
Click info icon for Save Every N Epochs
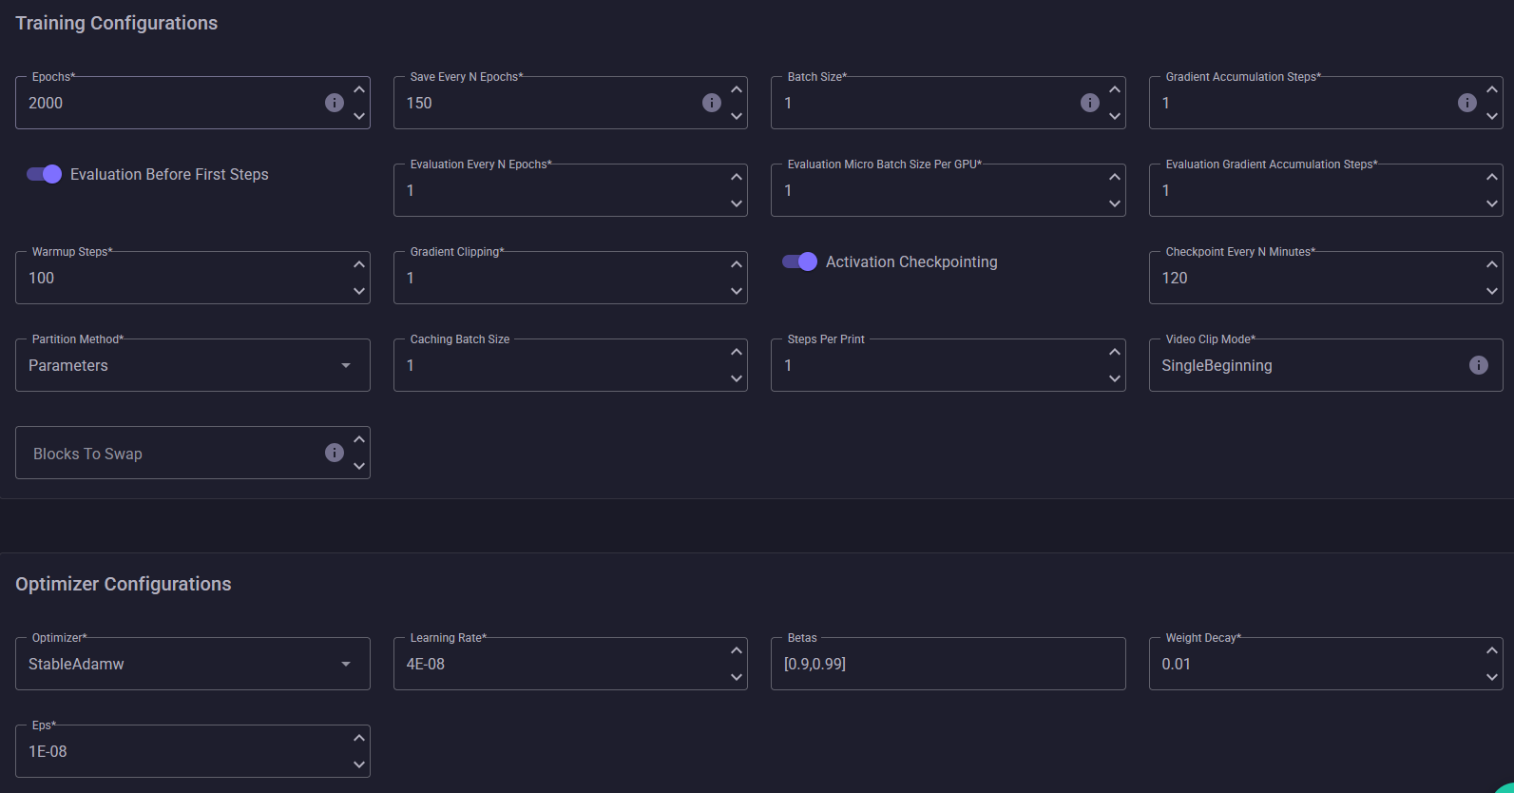pos(712,103)
